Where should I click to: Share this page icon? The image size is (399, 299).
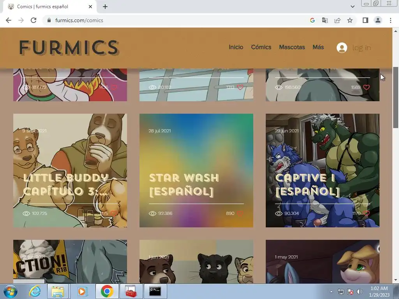pos(337,20)
